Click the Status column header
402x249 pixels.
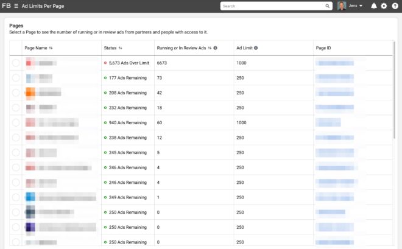110,48
